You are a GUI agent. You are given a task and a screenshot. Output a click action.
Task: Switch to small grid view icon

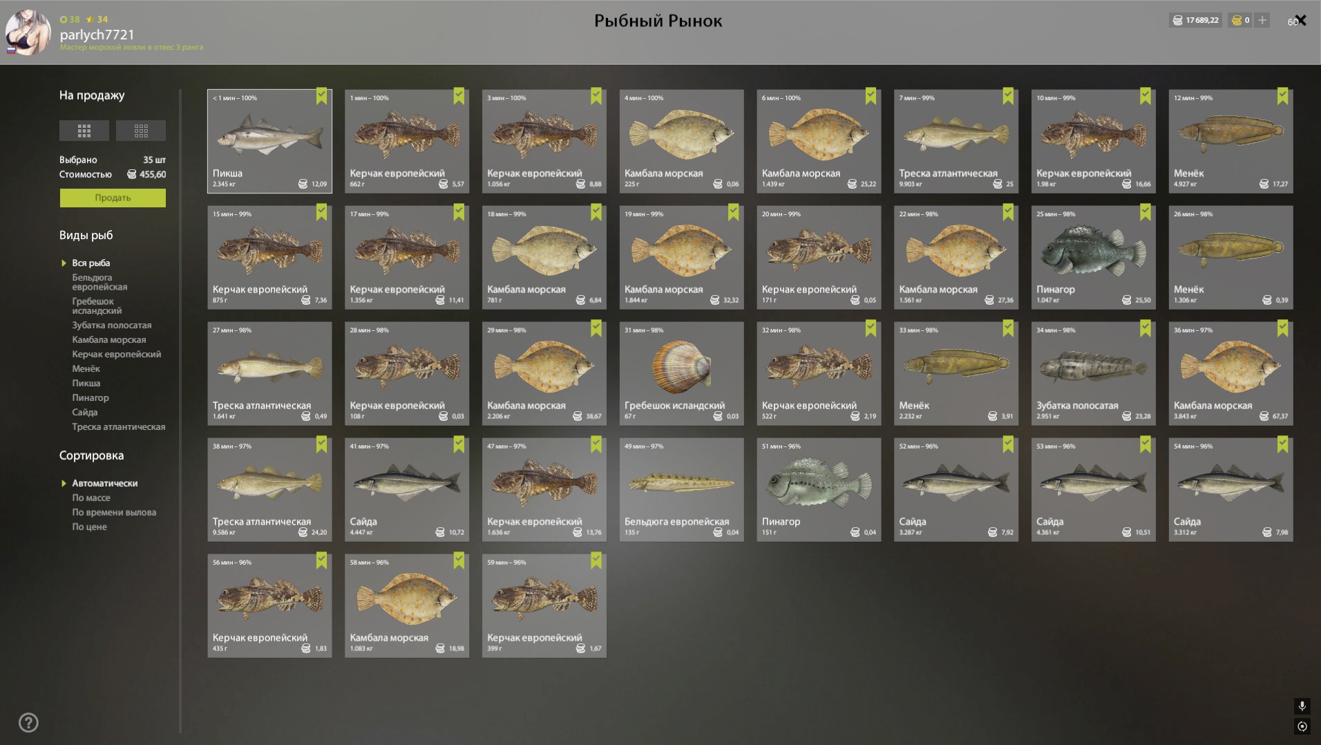click(141, 131)
